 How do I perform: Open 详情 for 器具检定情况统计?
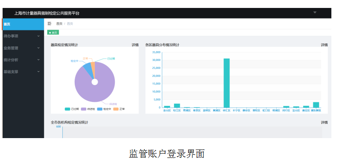coord(135,45)
